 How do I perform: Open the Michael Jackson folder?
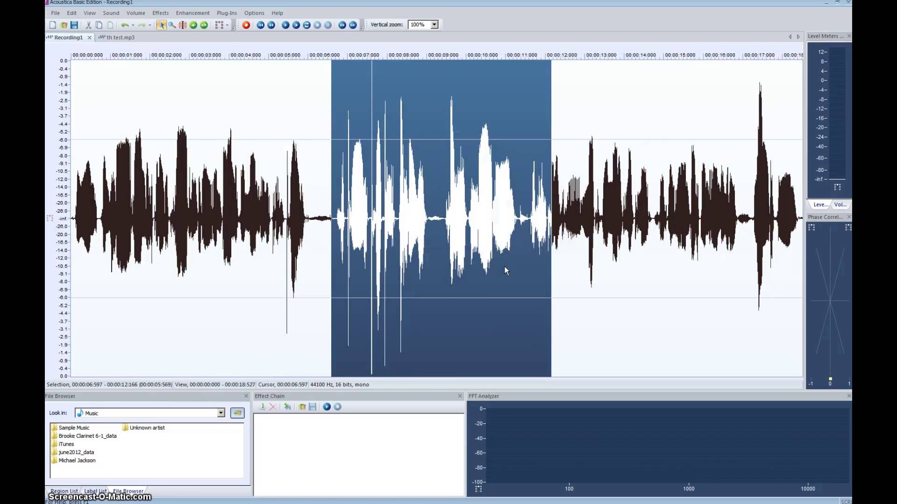(x=73, y=460)
